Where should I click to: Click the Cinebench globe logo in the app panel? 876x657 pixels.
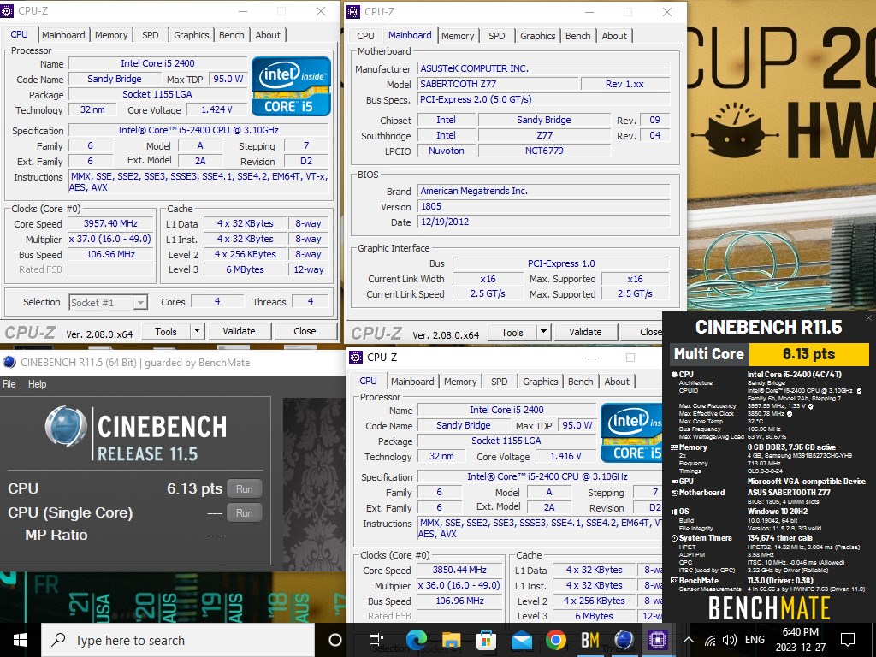click(x=65, y=427)
